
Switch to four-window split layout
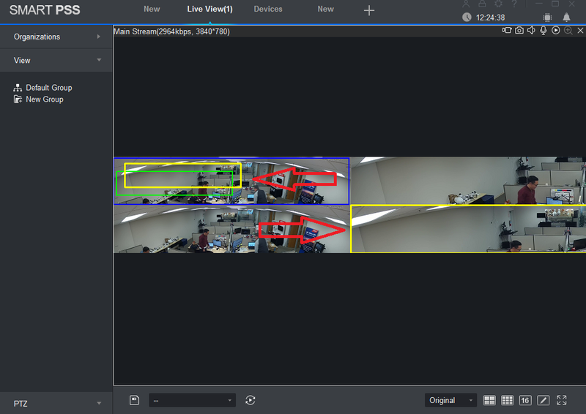point(489,400)
